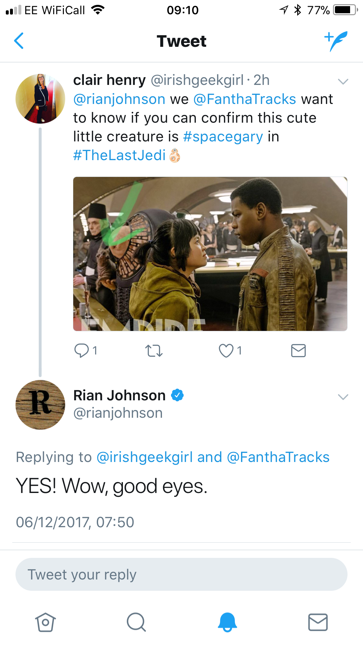Reply to clair henry's tweet
This screenshot has width=363, height=646.
(x=82, y=351)
